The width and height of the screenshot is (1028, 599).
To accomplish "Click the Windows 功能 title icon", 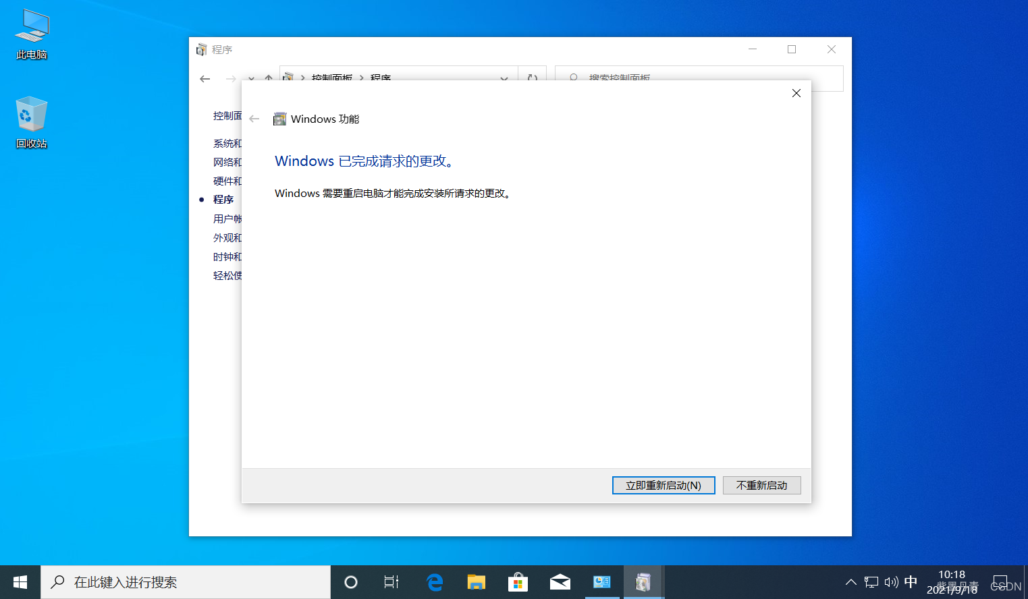I will pyautogui.click(x=279, y=119).
